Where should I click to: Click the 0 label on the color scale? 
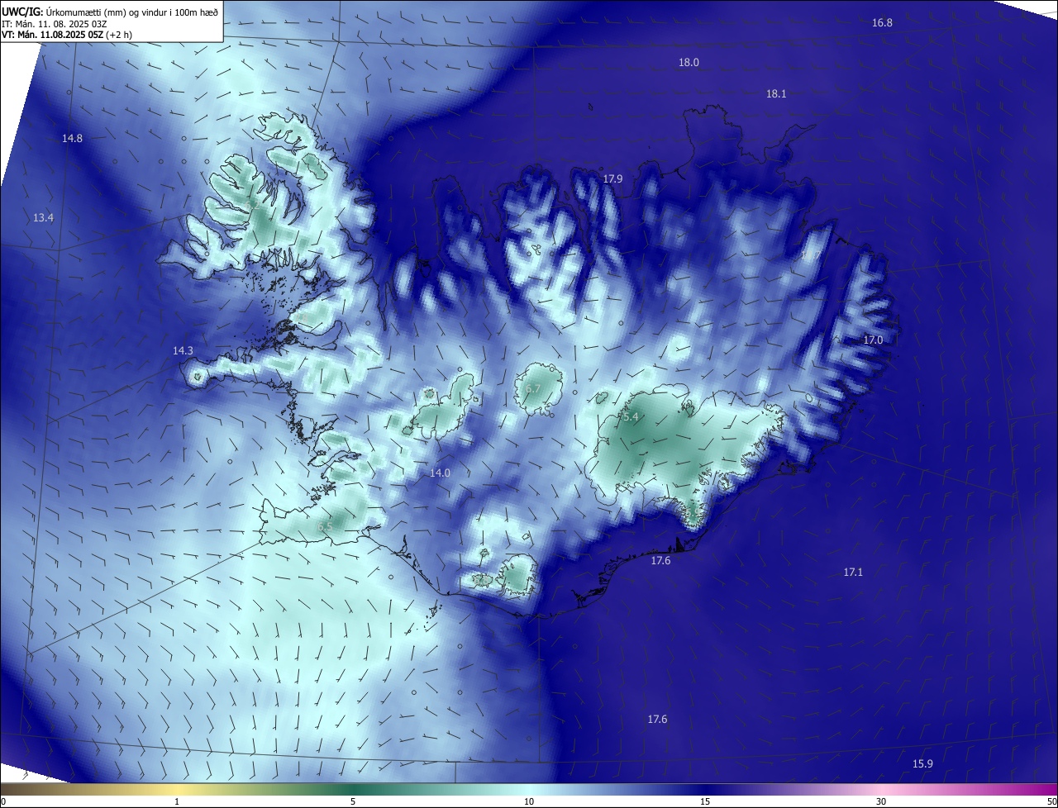pyautogui.click(x=3, y=801)
